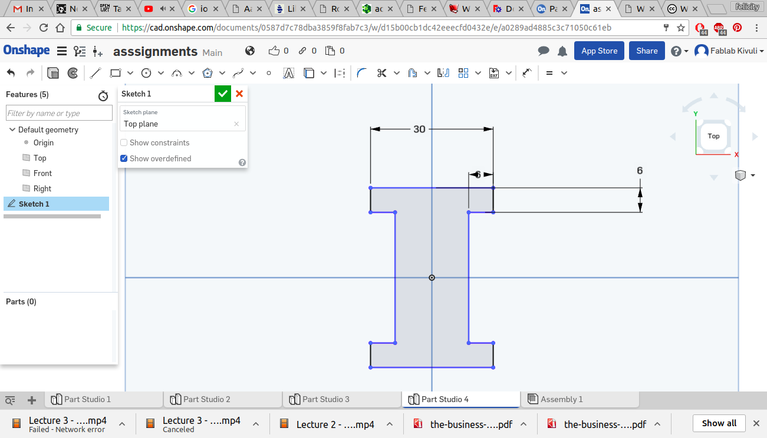Open the versions and history graph
The width and height of the screenshot is (767, 438).
click(80, 51)
